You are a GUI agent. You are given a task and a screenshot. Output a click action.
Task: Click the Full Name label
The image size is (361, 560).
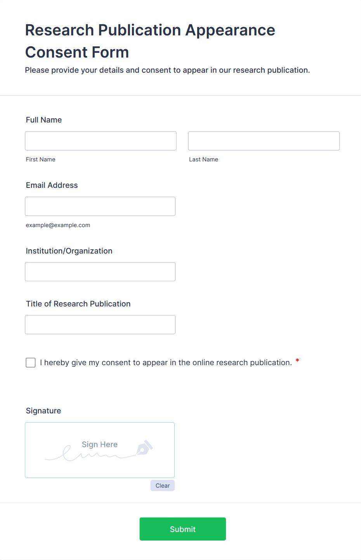[x=44, y=120]
